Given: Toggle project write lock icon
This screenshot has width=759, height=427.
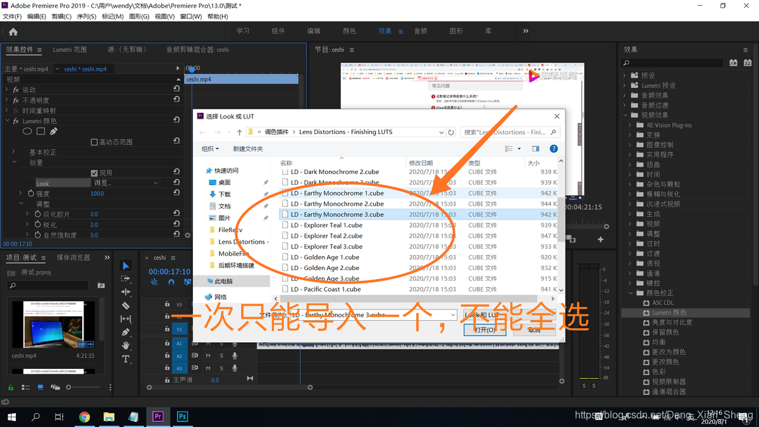Looking at the screenshot, I should [11, 387].
